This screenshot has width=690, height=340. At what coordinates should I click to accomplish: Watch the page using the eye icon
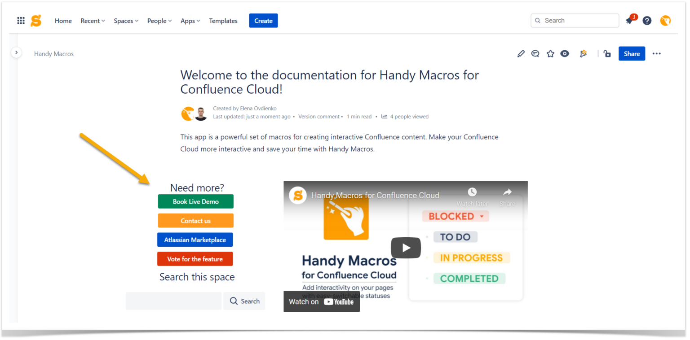coord(565,53)
